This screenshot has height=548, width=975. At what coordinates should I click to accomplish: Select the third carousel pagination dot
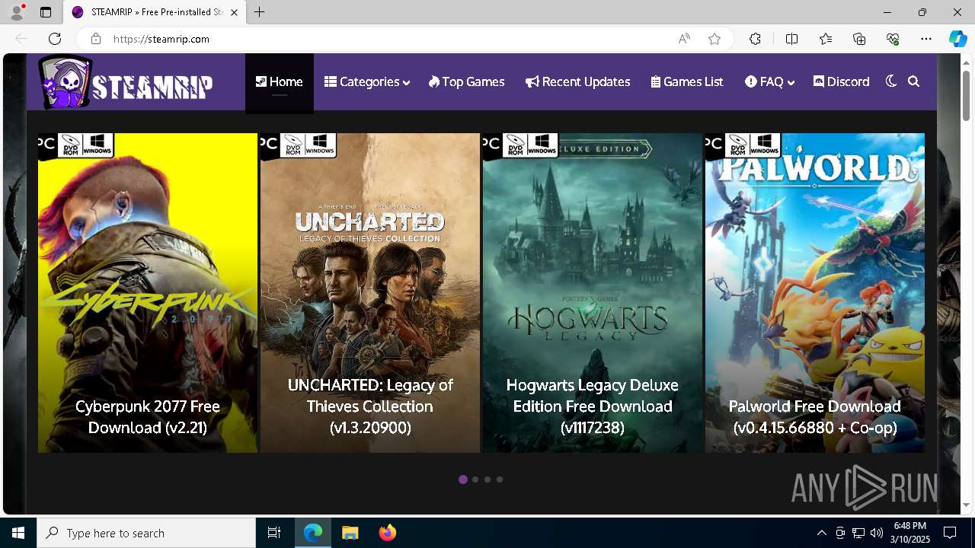487,479
